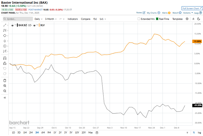Image resolution: width=203 pixels, height=136 pixels.
Task: Enable the Extended Hrs checkbox
Action: 139,19
